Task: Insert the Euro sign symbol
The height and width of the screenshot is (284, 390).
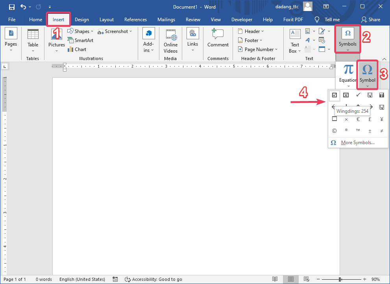Action: (x=358, y=119)
